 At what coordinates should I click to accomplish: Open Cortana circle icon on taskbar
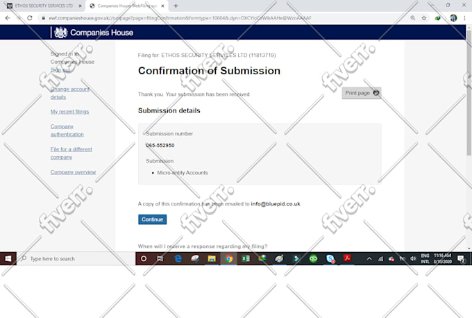pos(144,259)
